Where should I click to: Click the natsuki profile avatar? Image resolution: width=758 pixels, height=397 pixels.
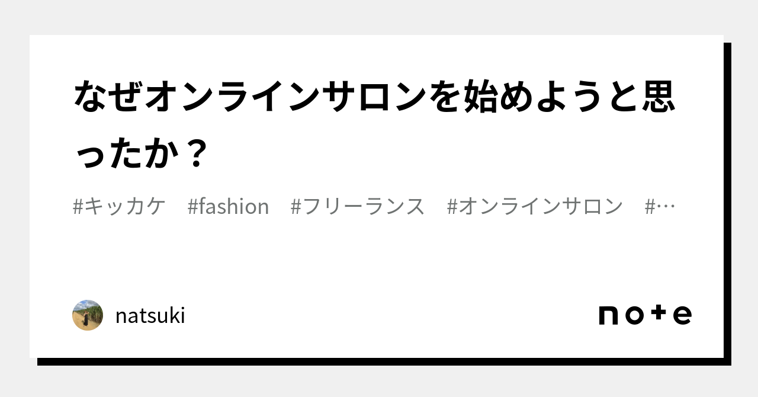tap(88, 315)
